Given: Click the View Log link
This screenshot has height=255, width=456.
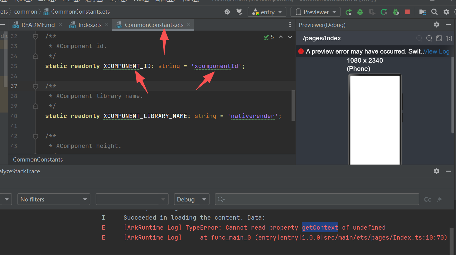Looking at the screenshot, I should [x=436, y=51].
